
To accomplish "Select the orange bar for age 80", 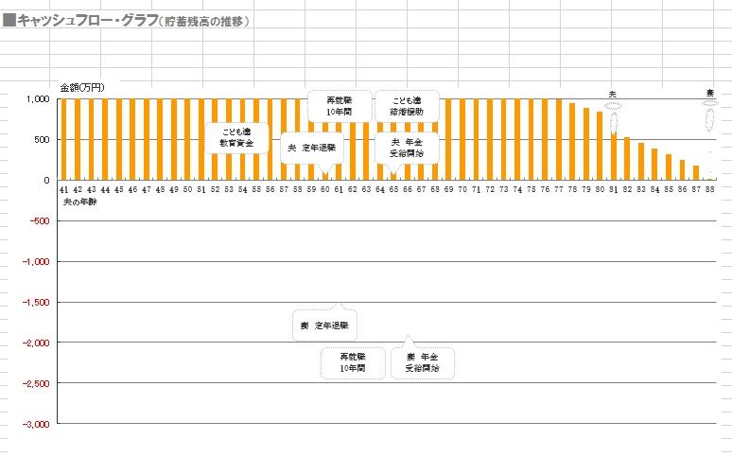I will (x=600, y=146).
